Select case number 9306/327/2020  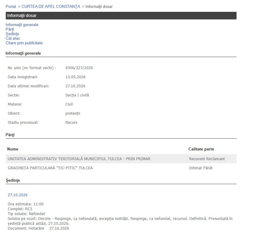[x=79, y=68]
